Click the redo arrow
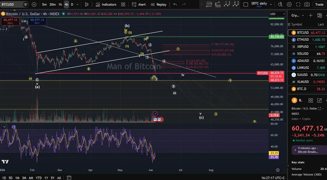The width and height of the screenshot is (327, 180). click(x=184, y=4)
